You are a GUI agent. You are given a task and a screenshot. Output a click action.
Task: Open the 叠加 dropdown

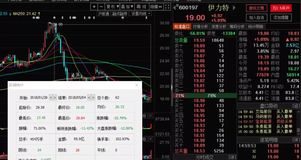(x=127, y=7)
